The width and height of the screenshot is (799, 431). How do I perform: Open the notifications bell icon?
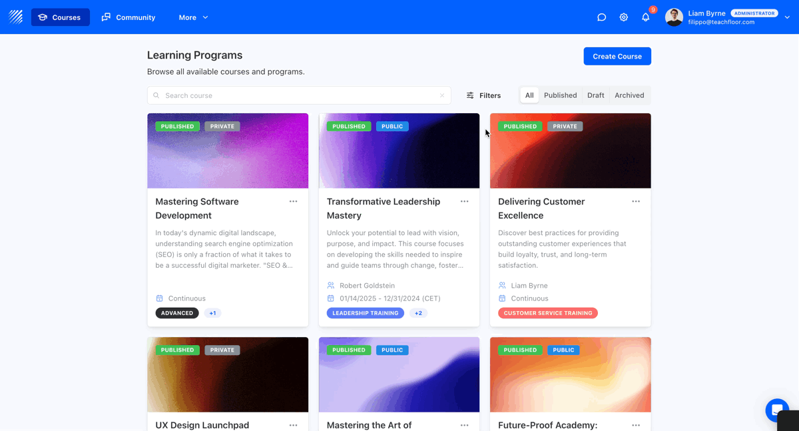tap(645, 17)
